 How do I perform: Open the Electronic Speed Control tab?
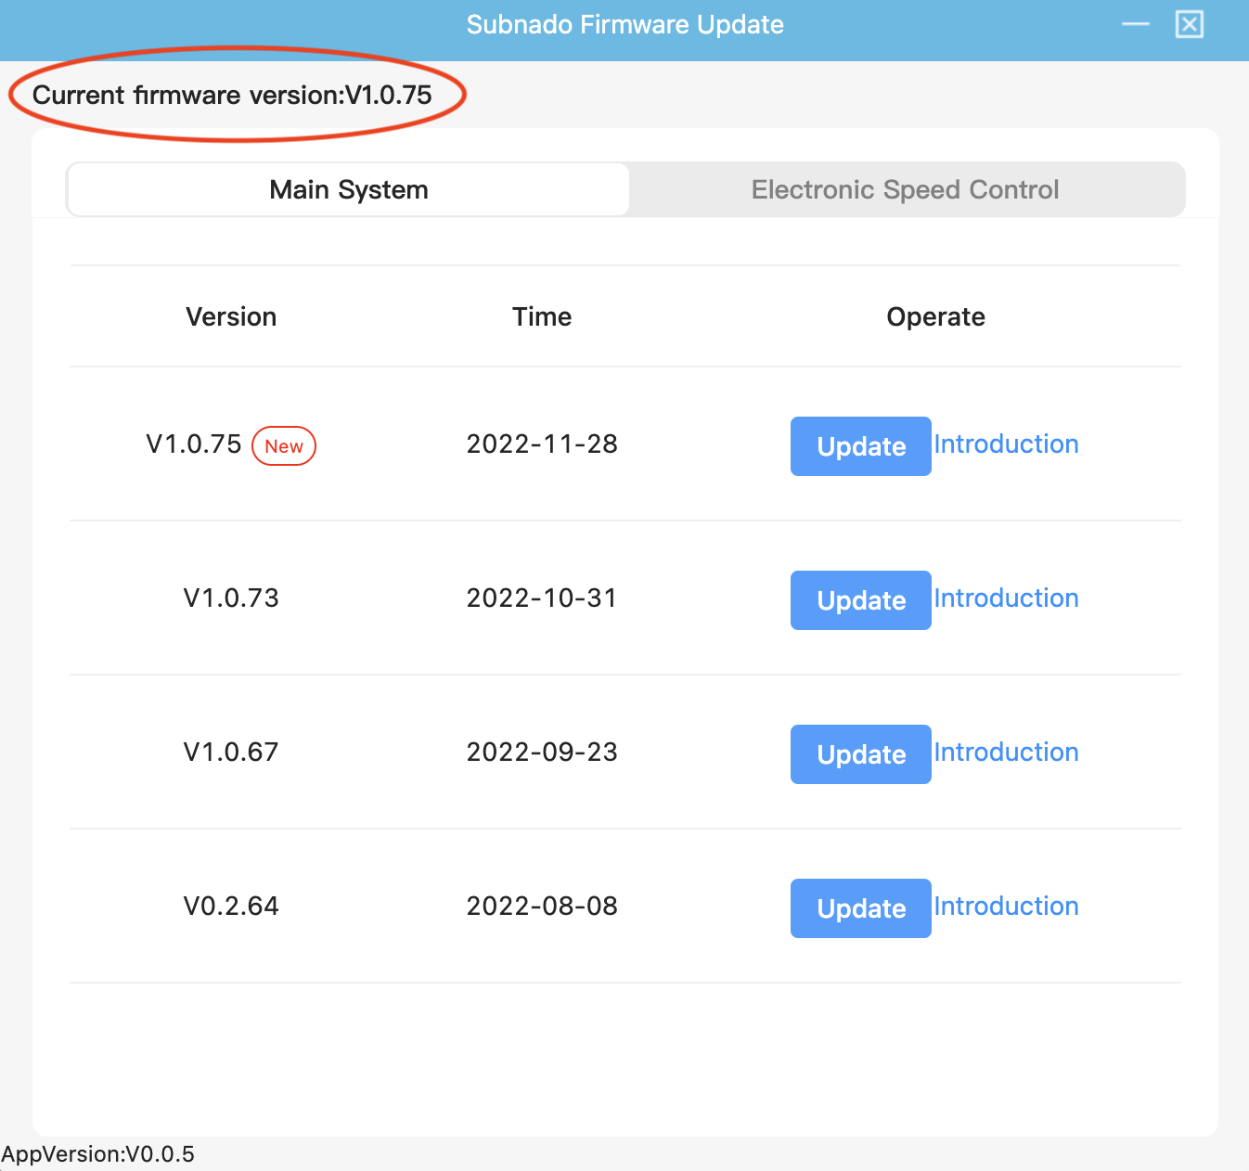905,190
